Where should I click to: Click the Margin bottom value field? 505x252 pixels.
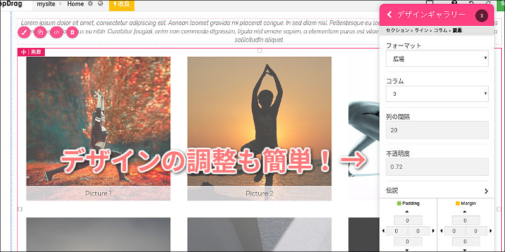[466, 241]
